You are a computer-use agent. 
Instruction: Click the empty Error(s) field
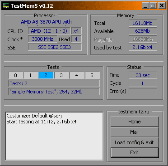click(x=143, y=92)
